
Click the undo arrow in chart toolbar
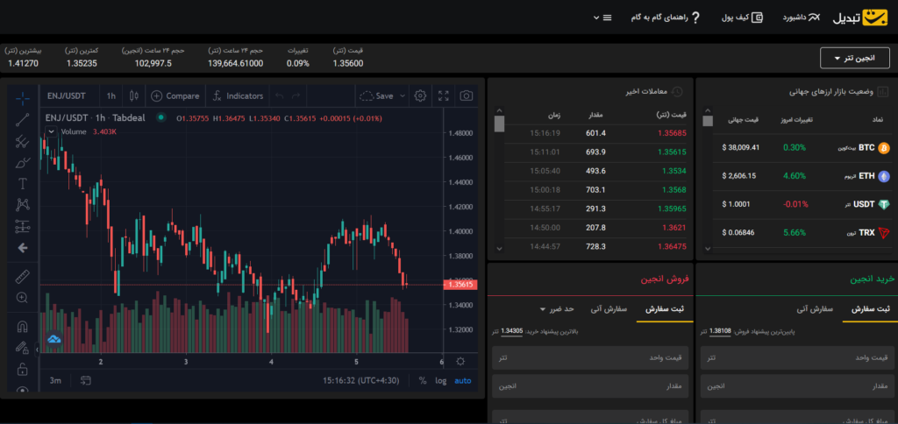(280, 96)
